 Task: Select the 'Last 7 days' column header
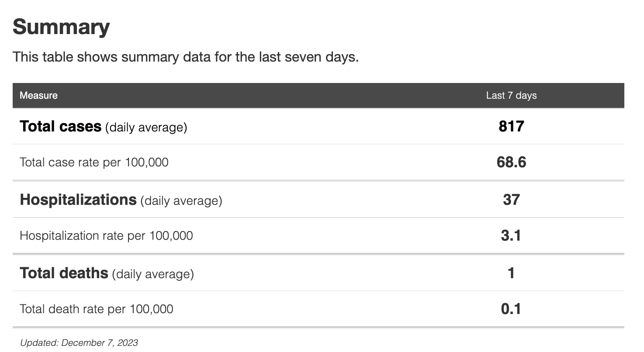click(x=511, y=95)
